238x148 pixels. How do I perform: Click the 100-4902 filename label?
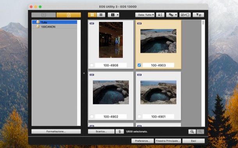[111, 116]
